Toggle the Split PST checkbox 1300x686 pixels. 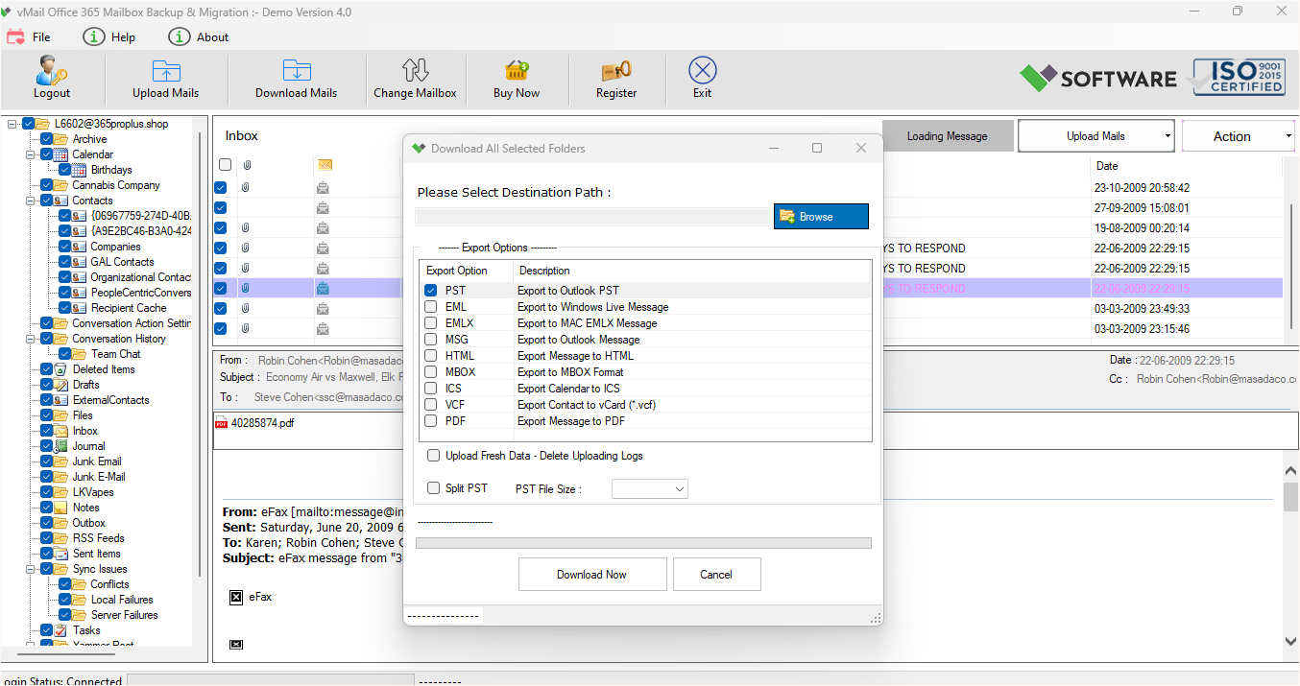434,488
